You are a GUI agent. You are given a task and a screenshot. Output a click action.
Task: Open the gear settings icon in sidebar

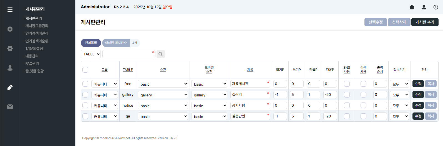[10, 48]
